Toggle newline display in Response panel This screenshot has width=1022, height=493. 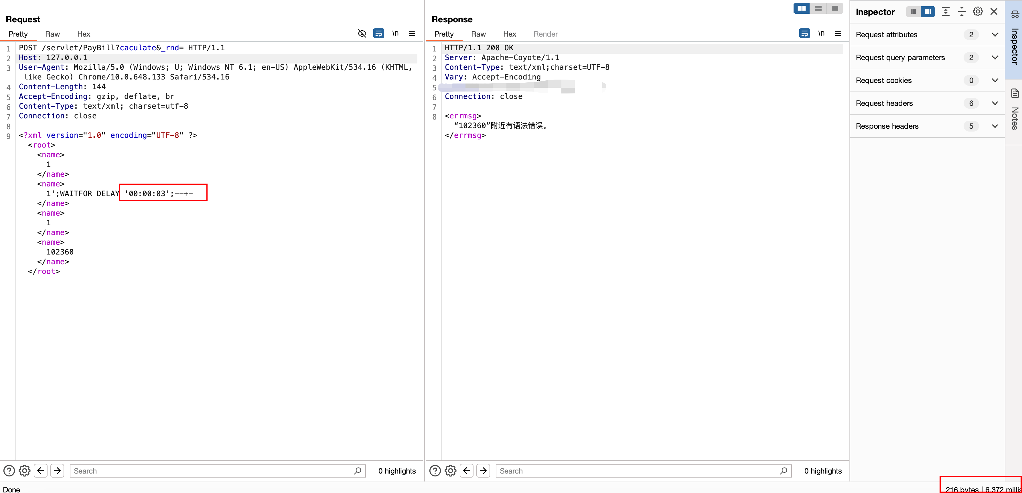tap(821, 33)
